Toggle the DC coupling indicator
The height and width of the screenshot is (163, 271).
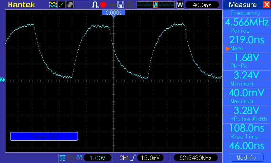pos(62,158)
